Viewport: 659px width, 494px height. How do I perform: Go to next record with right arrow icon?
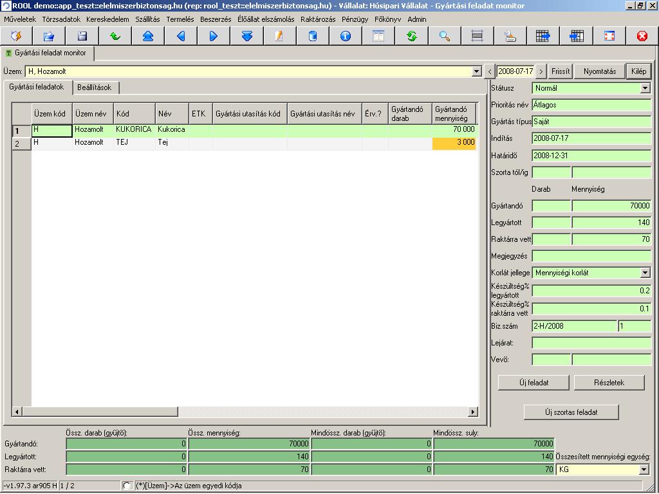point(214,36)
